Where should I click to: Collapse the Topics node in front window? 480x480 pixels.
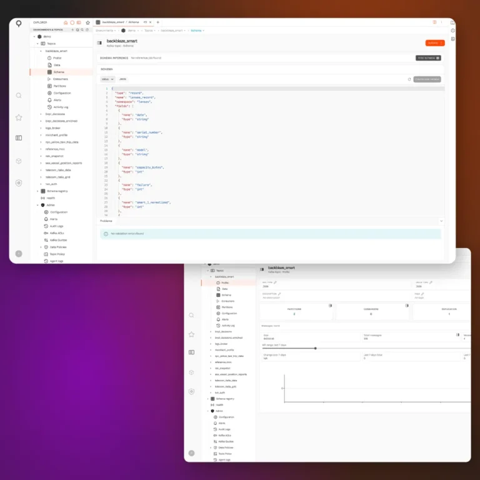[x=37, y=44]
